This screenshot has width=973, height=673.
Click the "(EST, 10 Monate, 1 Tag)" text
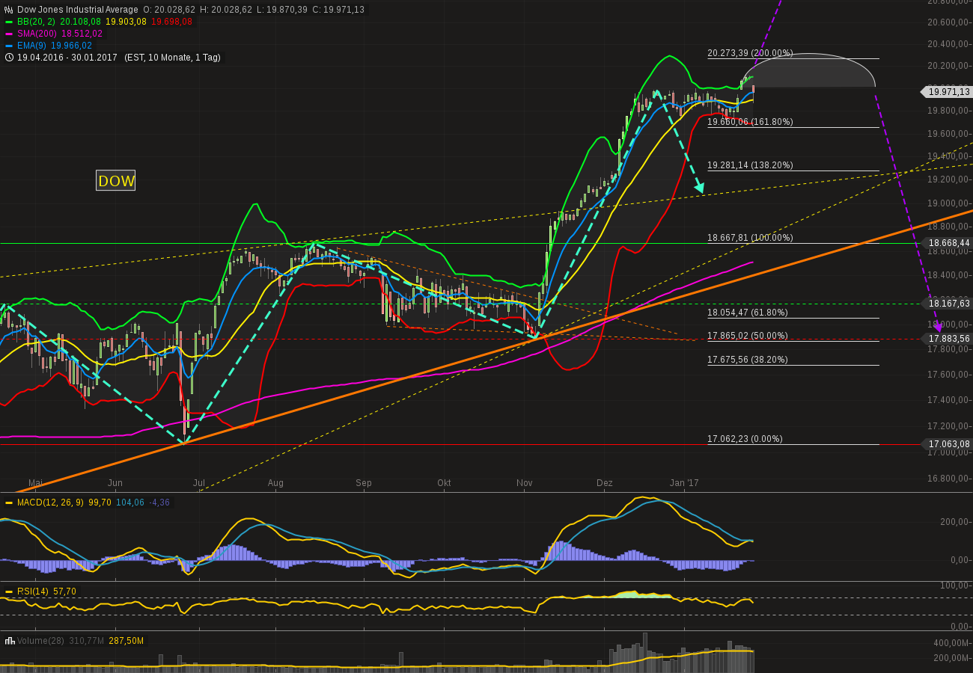coord(171,58)
